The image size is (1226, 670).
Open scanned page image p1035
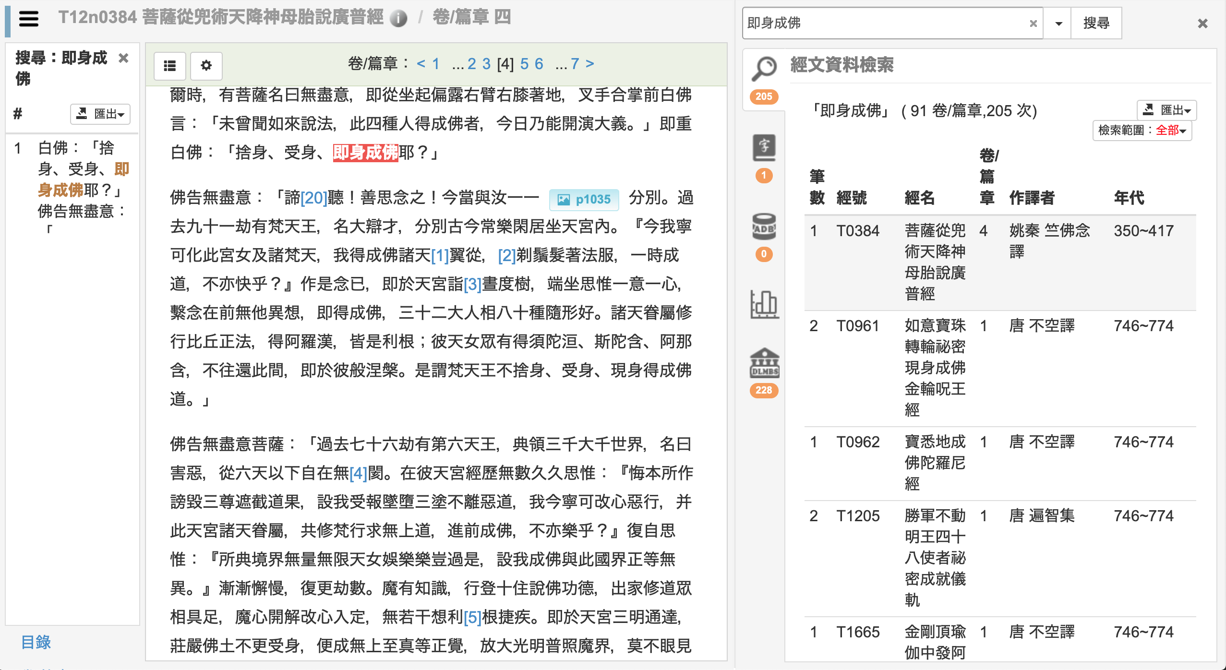[x=585, y=199]
